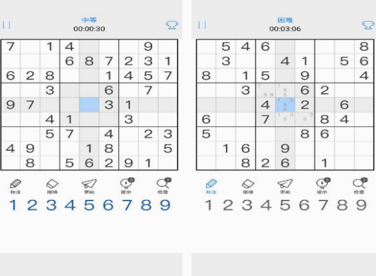Open the trophy icon on the left game

(x=172, y=25)
